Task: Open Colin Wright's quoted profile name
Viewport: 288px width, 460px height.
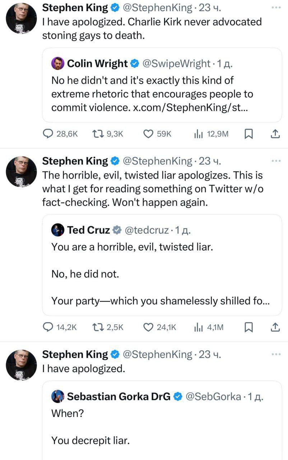Action: coord(97,64)
